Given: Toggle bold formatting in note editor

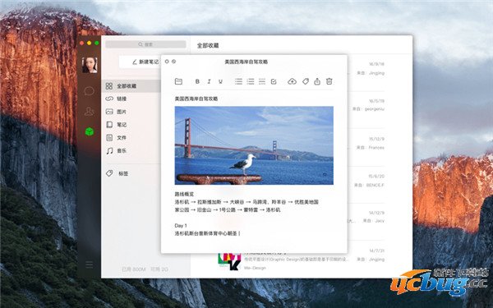Looking at the screenshot, I should 197,81.
